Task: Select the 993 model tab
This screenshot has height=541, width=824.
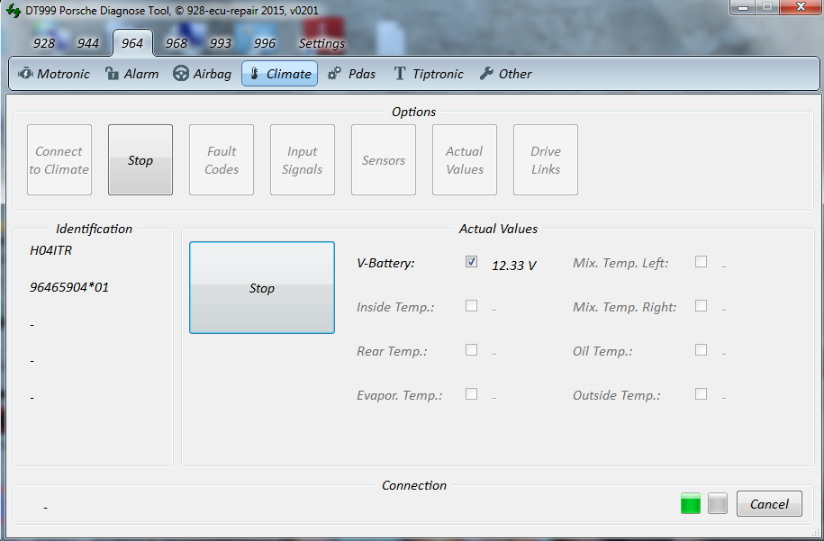Action: pyautogui.click(x=221, y=43)
